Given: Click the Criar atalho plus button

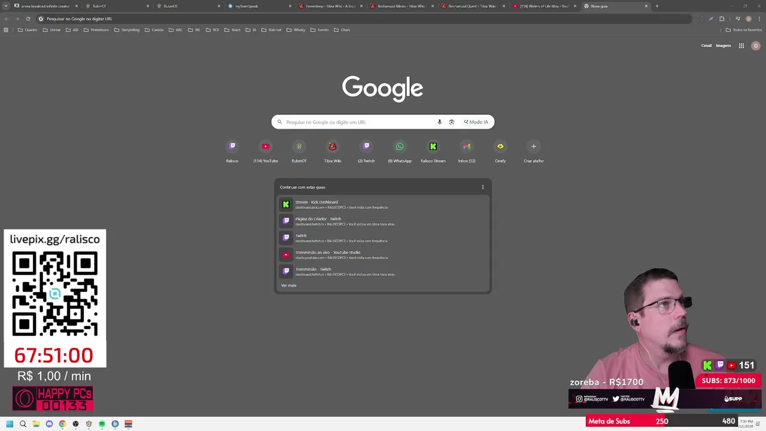Looking at the screenshot, I should [534, 147].
